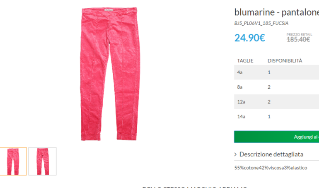The width and height of the screenshot is (319, 188).
Task: Click the TAGLIE column header
Action: tap(245, 61)
